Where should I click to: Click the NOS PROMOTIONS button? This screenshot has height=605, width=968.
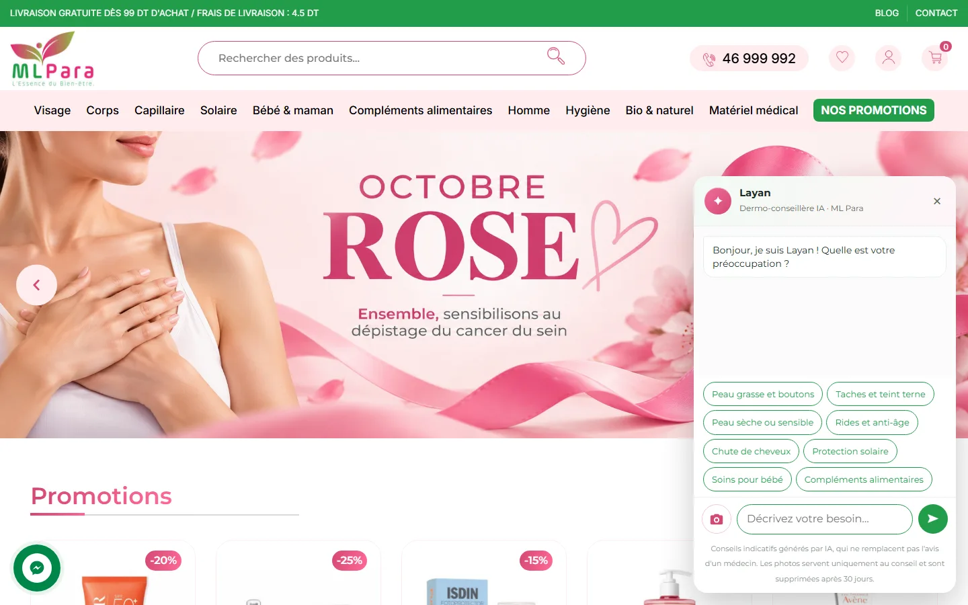[x=874, y=110]
